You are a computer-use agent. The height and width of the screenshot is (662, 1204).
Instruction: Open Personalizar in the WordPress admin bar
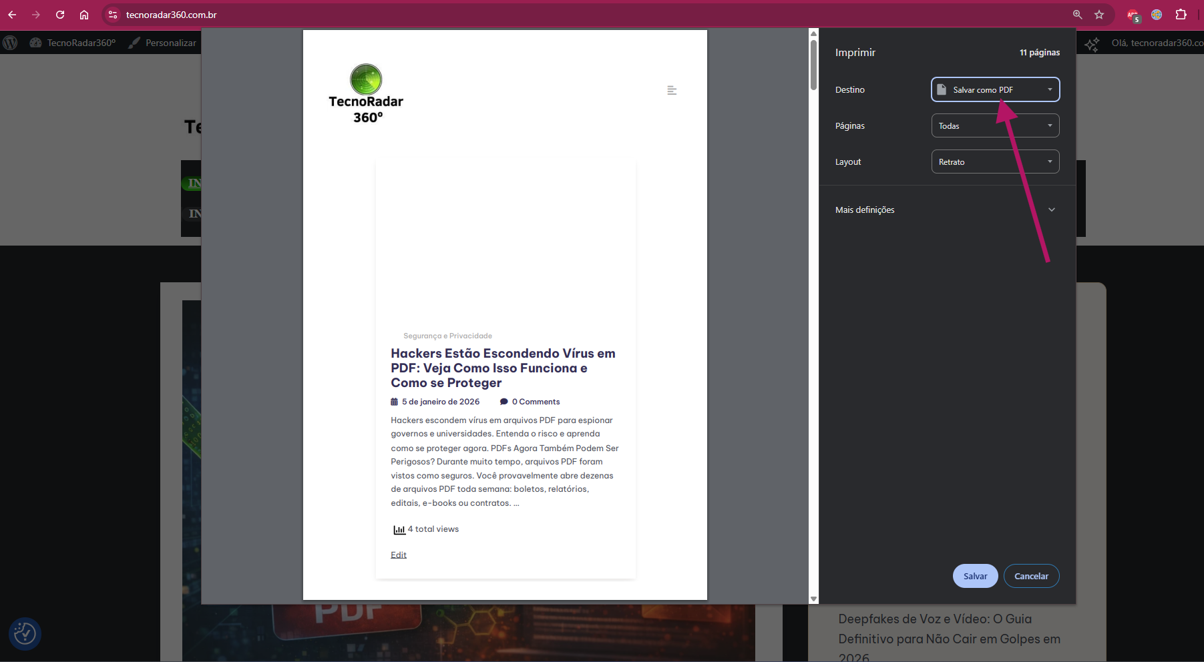point(163,43)
